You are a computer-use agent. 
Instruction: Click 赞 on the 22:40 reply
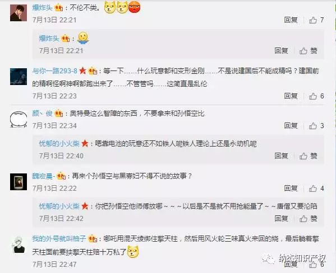308,156
